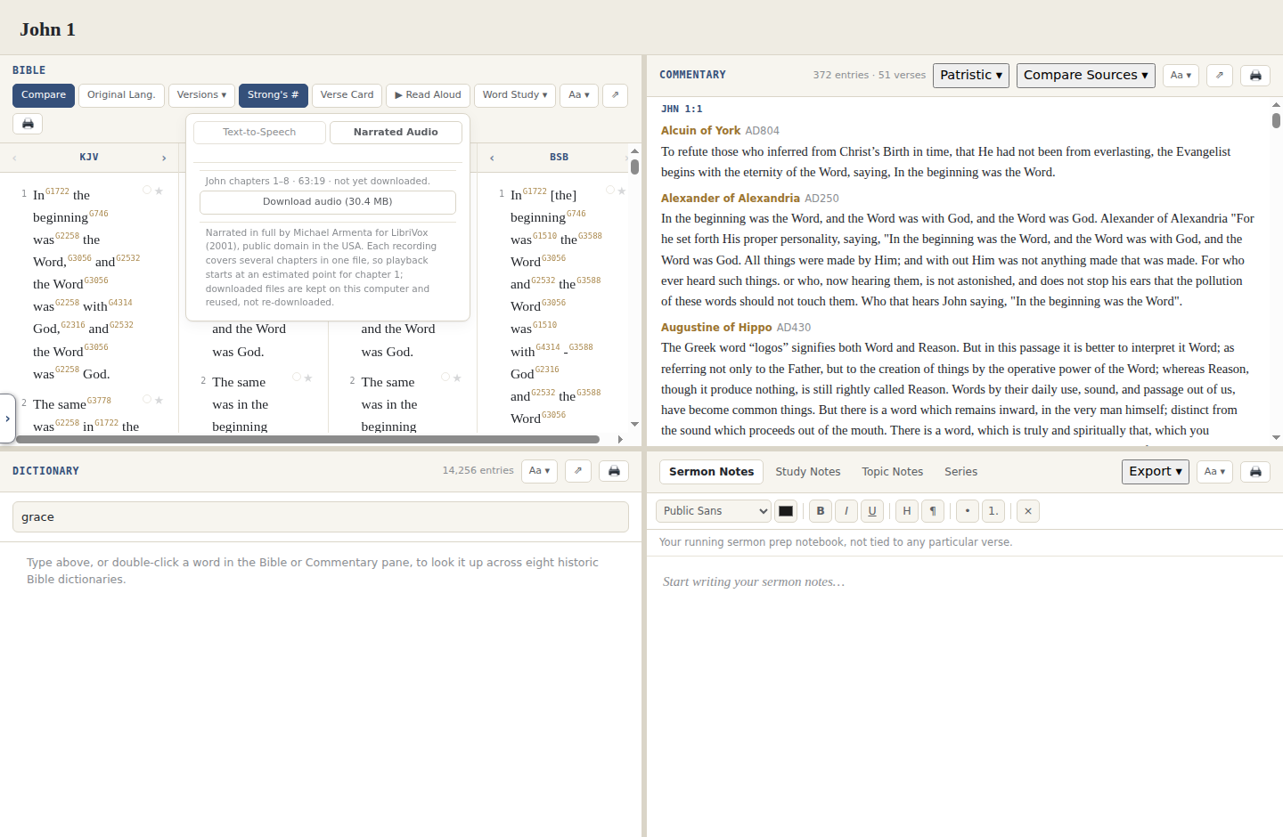1283x837 pixels.
Task: Print the Commentary pane
Action: 1255,76
